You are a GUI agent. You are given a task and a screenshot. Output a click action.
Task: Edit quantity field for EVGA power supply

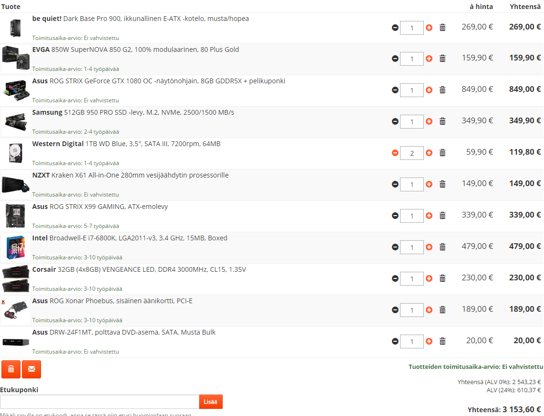(412, 59)
